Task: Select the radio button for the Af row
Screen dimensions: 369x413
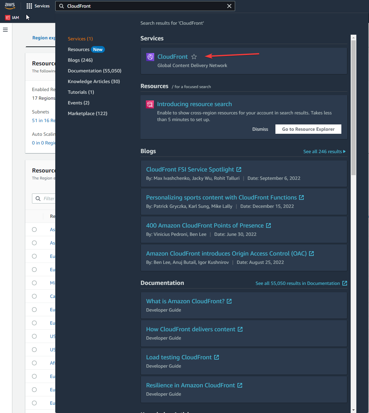Action: (34, 363)
